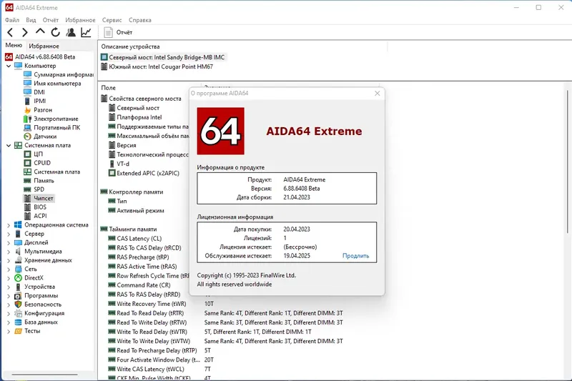The width and height of the screenshot is (572, 381).
Task: Open the Справка menu
Action: click(139, 20)
